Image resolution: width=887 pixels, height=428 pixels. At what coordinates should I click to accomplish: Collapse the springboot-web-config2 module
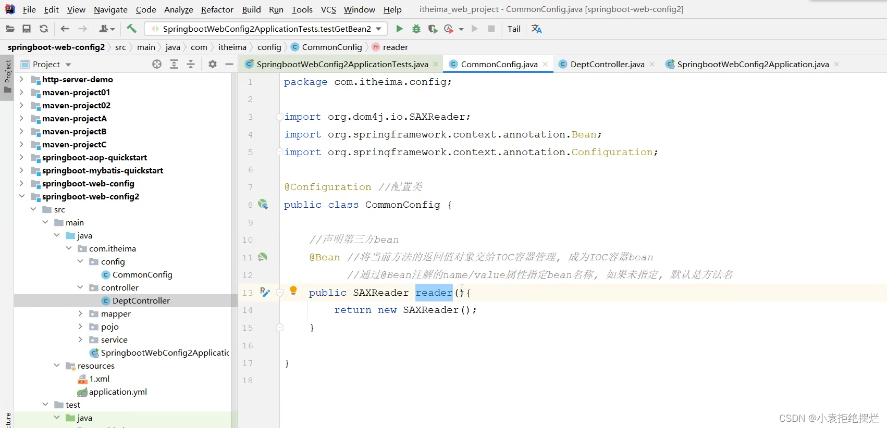(x=21, y=196)
